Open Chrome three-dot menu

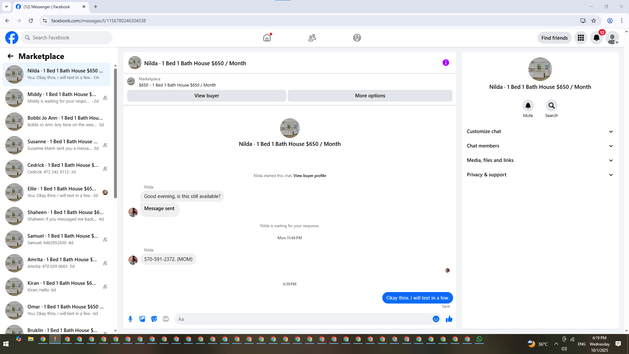621,21
